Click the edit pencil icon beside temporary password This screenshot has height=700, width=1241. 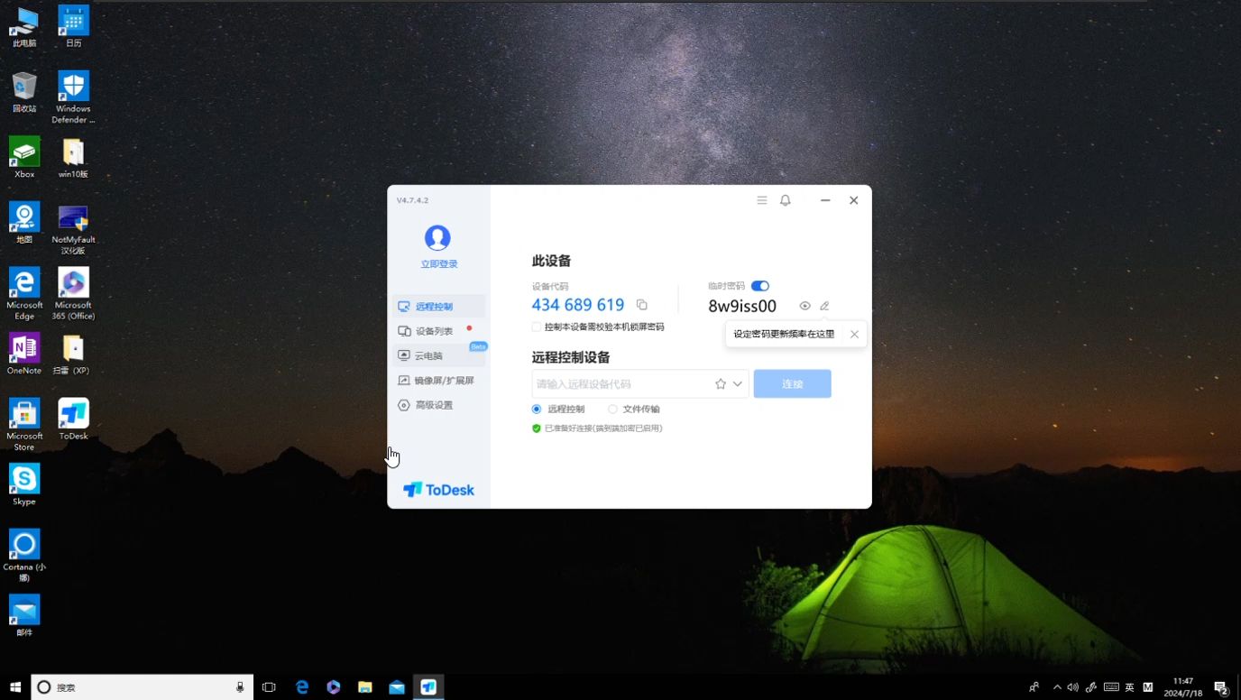pos(824,306)
